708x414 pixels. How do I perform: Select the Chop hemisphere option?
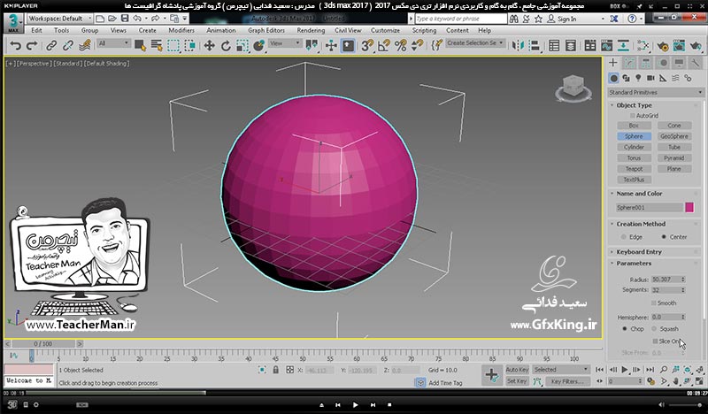point(625,329)
